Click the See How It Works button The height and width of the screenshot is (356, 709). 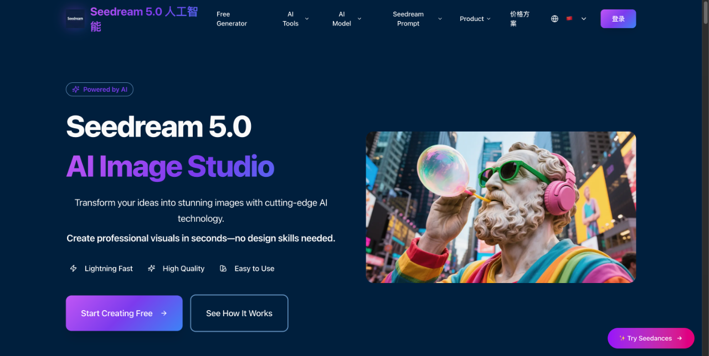[x=239, y=313]
